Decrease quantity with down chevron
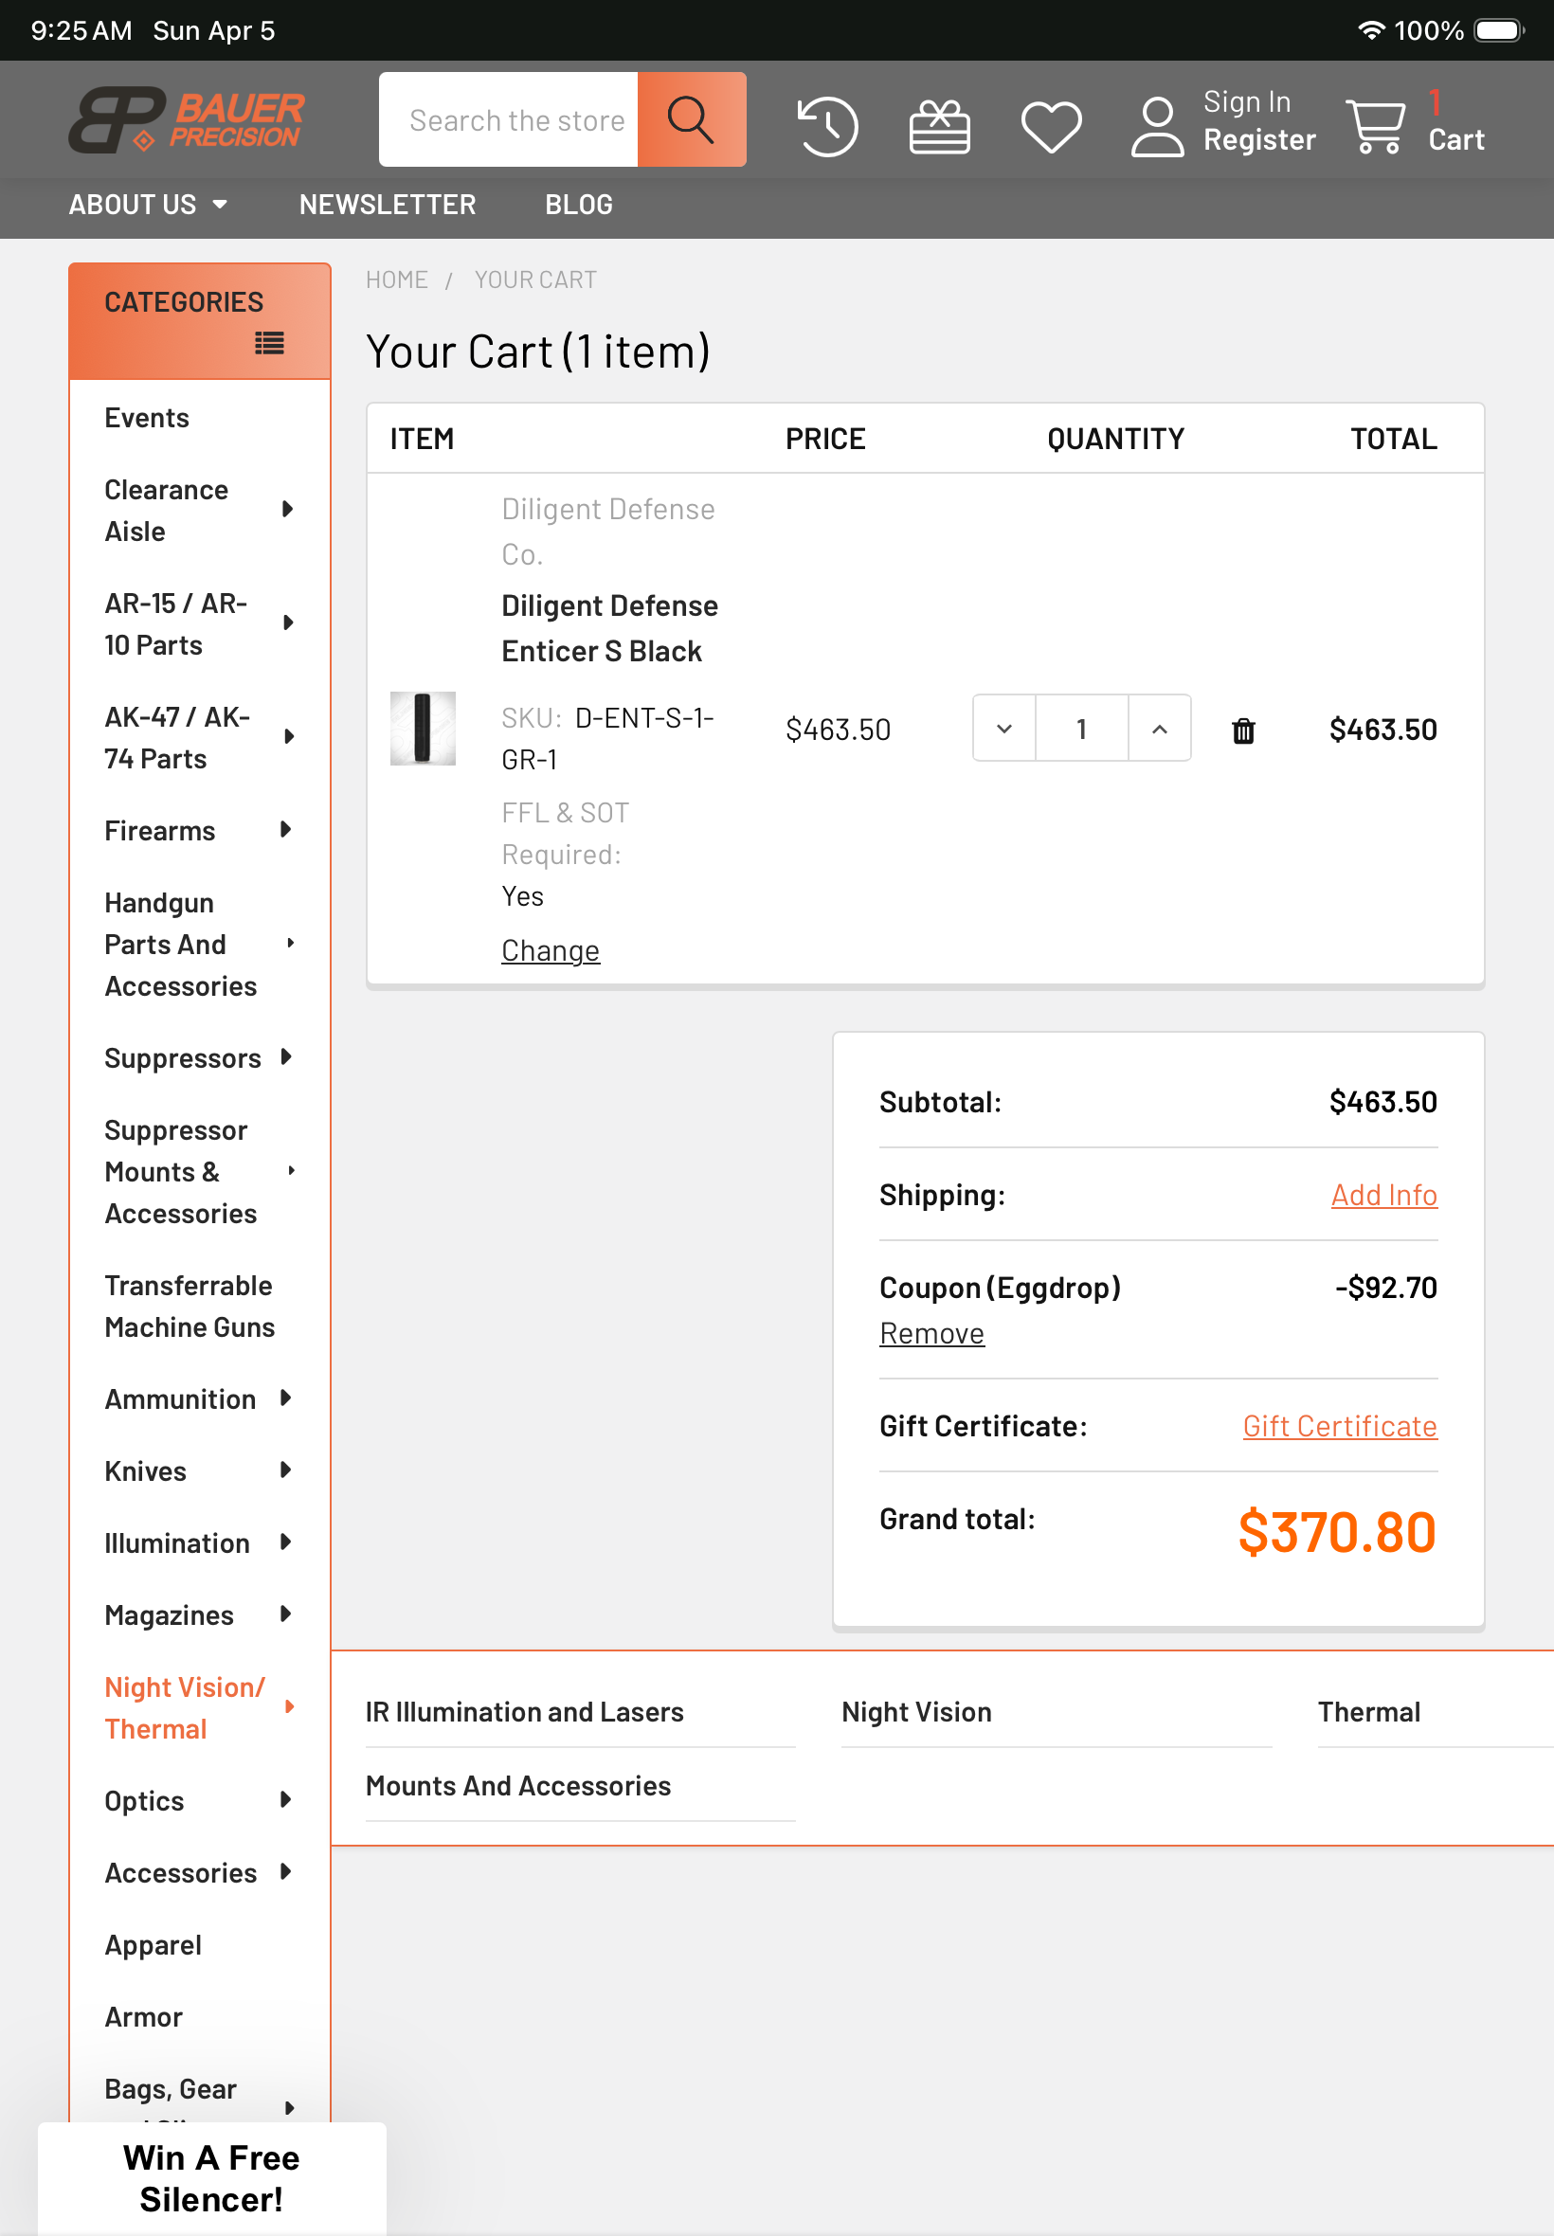The height and width of the screenshot is (2236, 1554). pos(1003,729)
